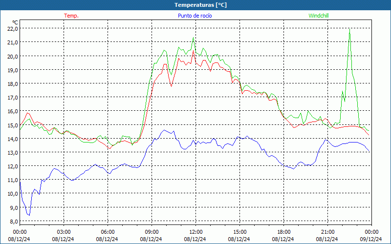Viewport: 391px width, 244px height.
Task: Click the 8,0 y-axis value
Action: pyautogui.click(x=14, y=221)
